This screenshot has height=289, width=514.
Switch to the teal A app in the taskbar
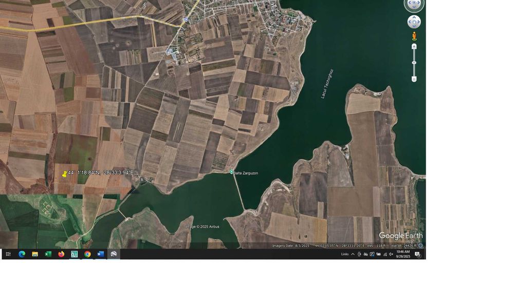pyautogui.click(x=74, y=254)
